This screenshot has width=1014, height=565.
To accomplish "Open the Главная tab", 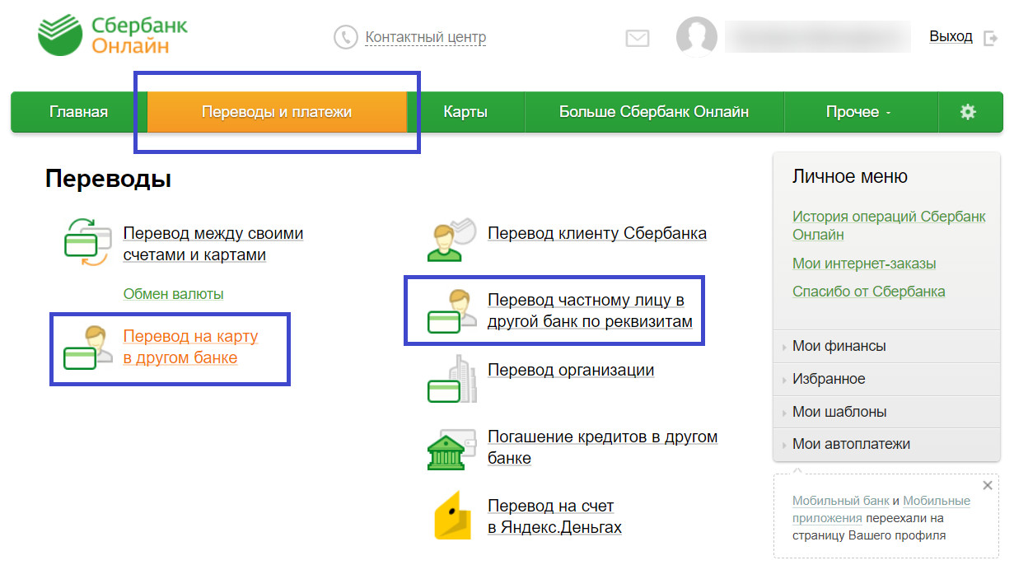I will point(78,112).
